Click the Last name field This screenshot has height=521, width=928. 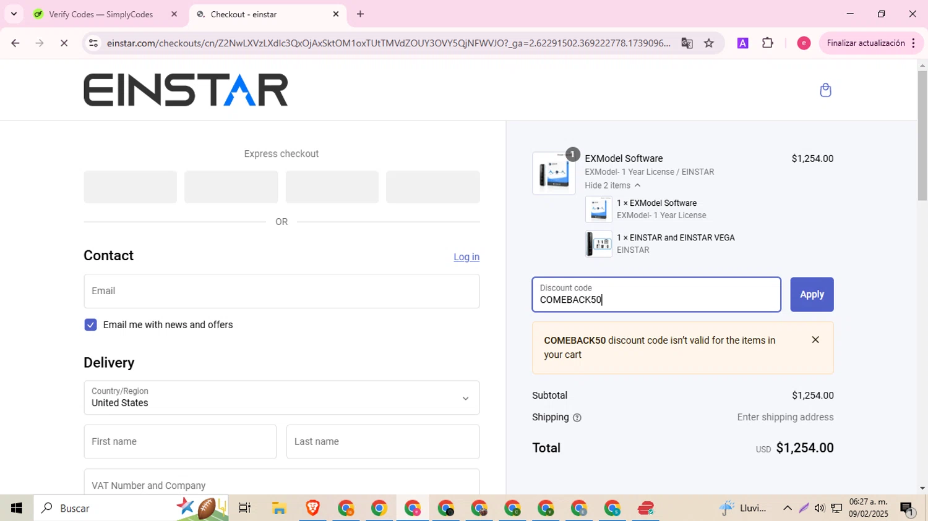[383, 442]
